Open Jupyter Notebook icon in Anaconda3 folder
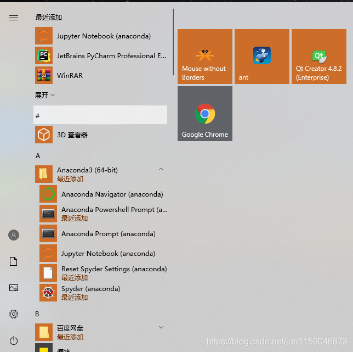353x352 pixels. (48, 253)
